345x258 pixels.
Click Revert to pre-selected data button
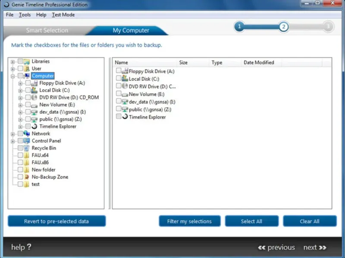click(x=56, y=221)
